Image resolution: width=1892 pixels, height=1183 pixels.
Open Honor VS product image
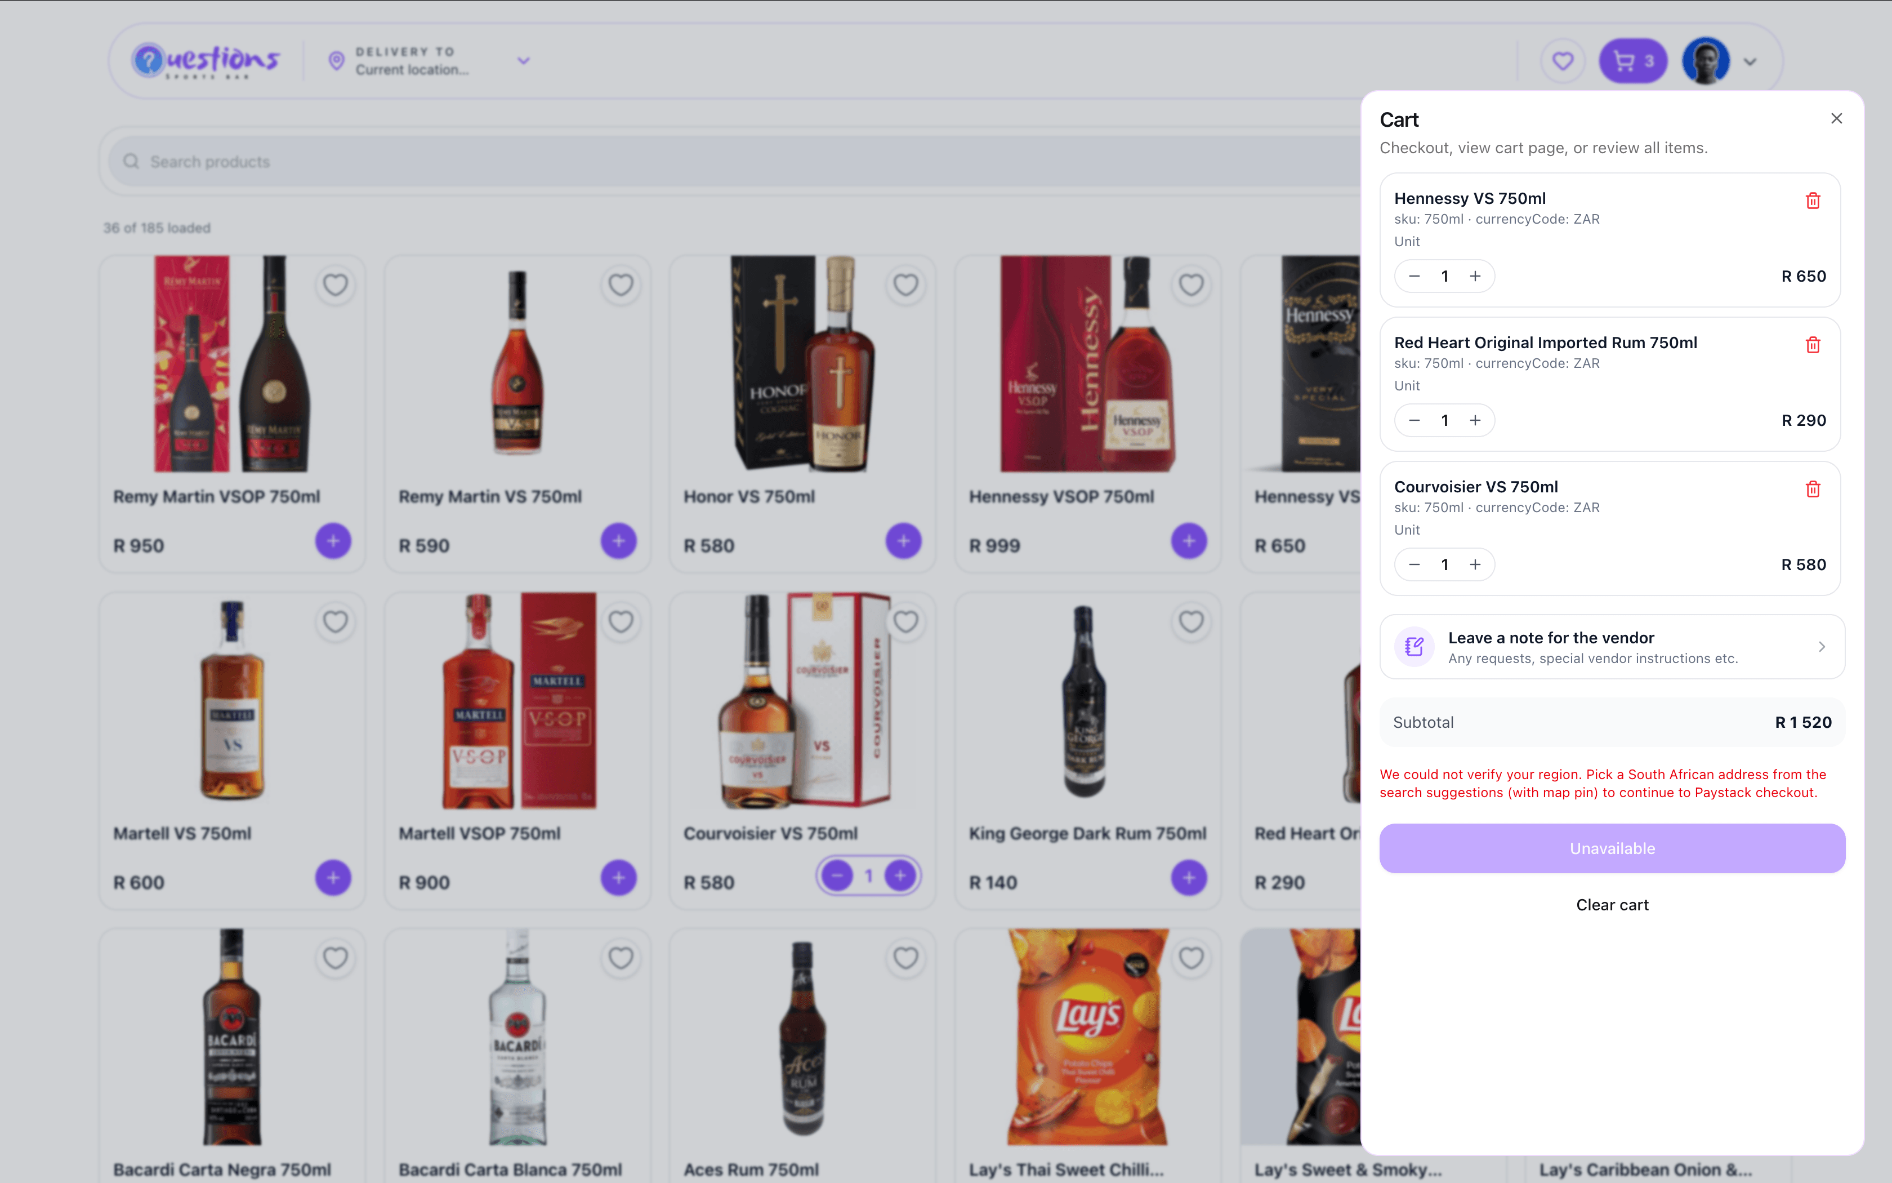pos(802,364)
